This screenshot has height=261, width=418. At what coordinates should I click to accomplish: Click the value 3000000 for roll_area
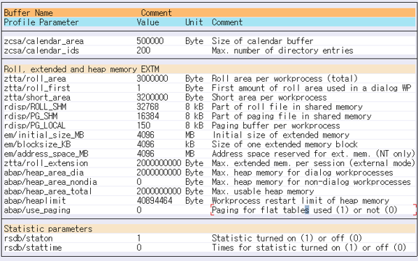(x=152, y=78)
